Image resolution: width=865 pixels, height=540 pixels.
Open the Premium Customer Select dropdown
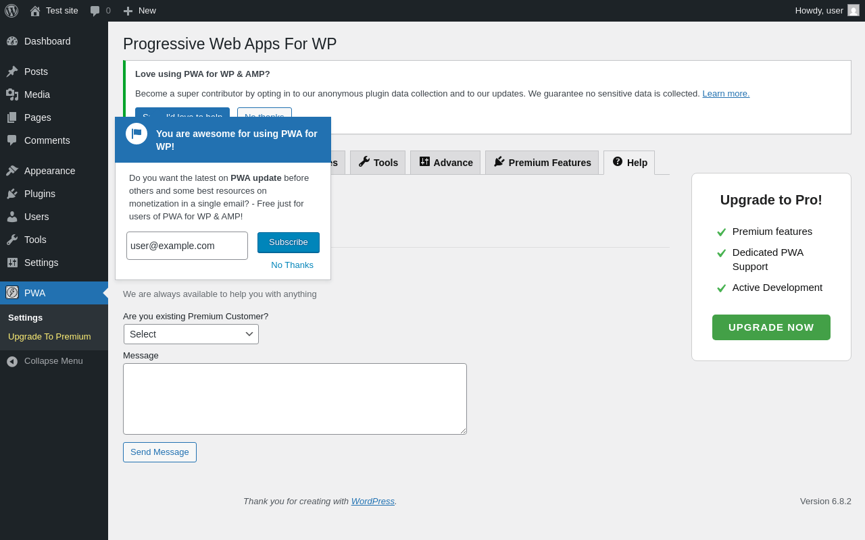click(191, 334)
